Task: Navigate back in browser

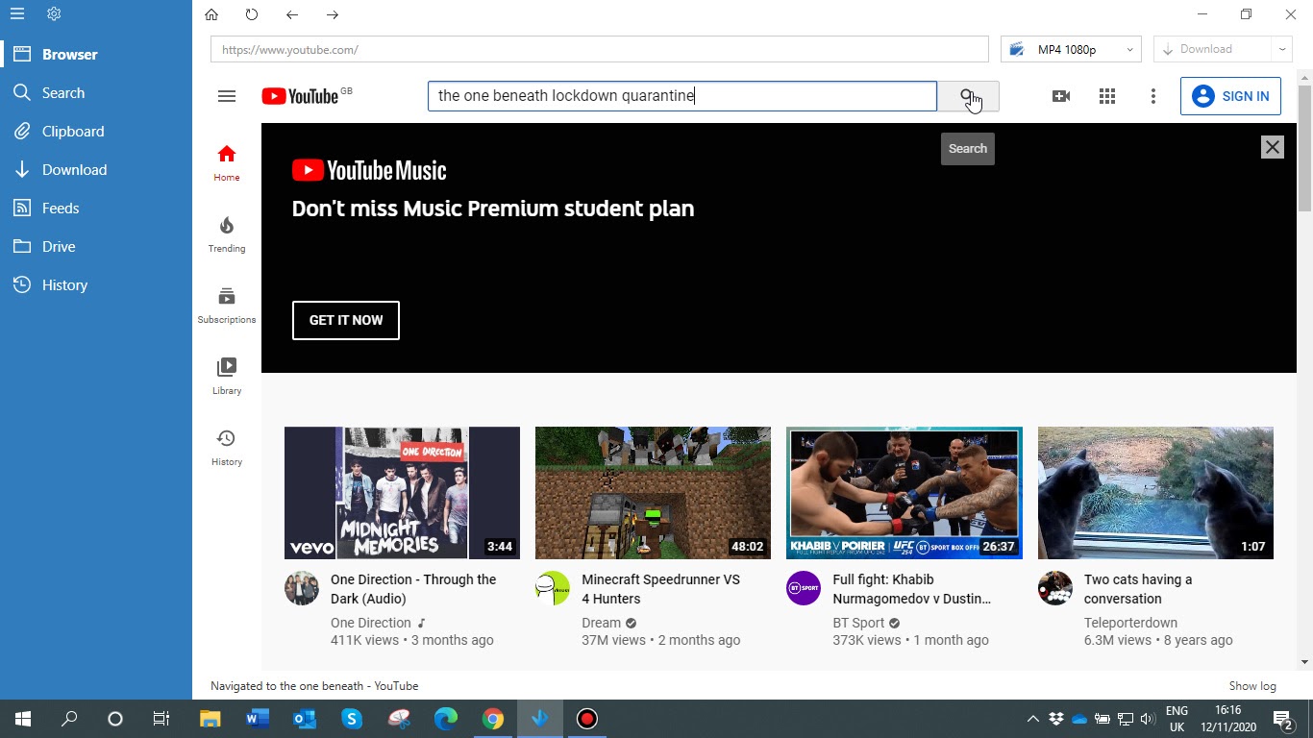Action: (x=292, y=14)
